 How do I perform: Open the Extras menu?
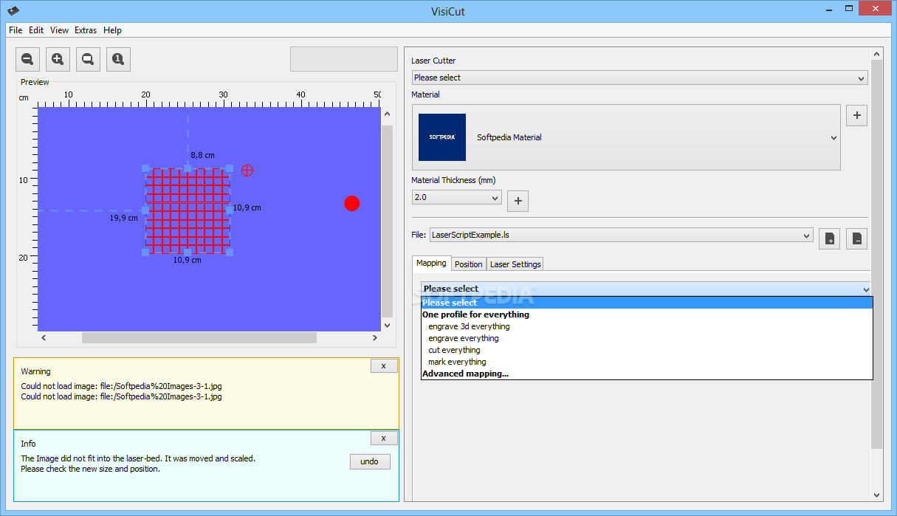pyautogui.click(x=86, y=30)
